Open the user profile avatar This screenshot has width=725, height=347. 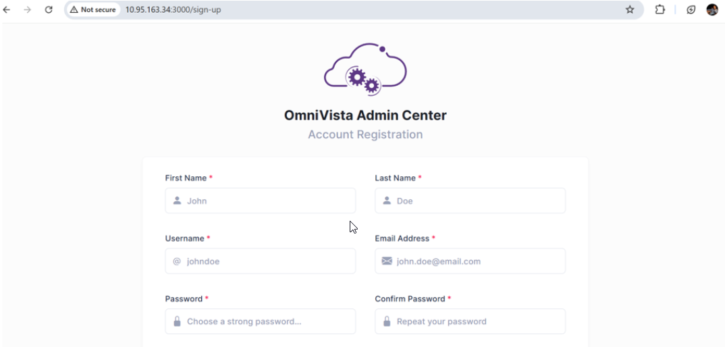712,9
